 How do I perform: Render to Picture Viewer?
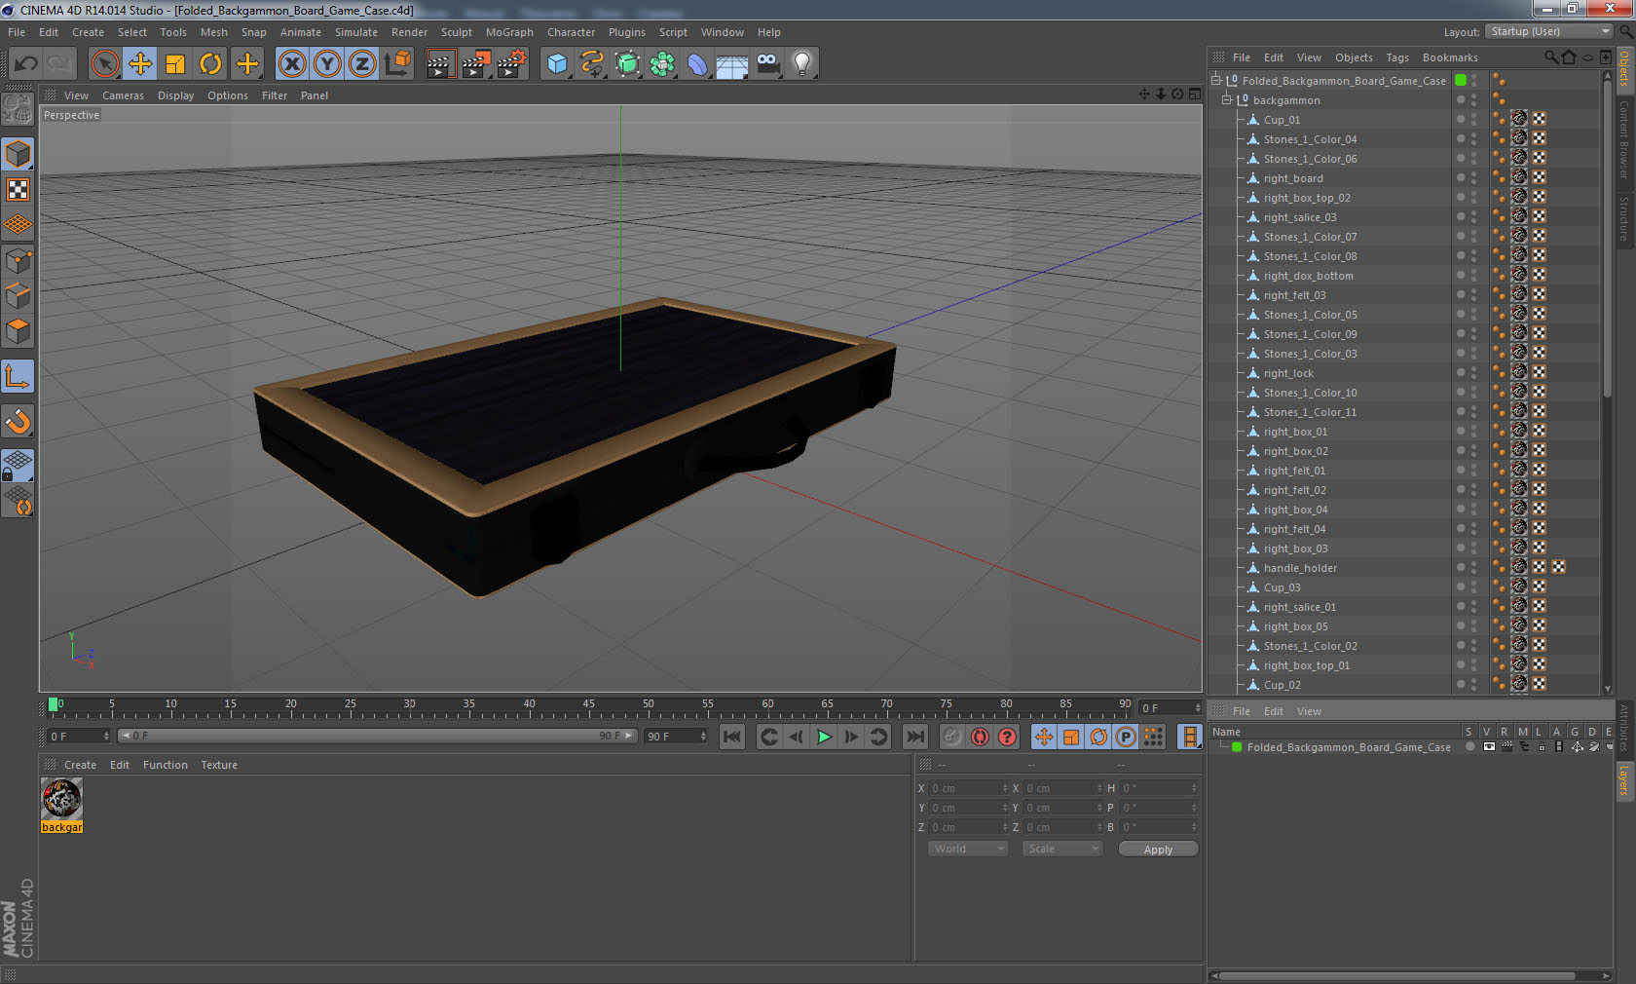pyautogui.click(x=476, y=64)
